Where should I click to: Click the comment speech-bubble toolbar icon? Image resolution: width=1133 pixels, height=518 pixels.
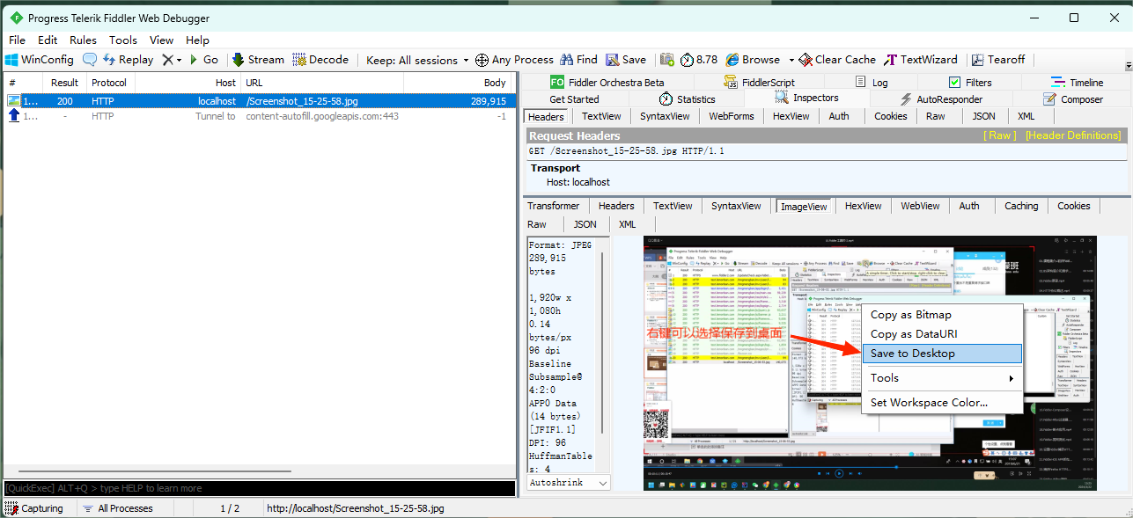90,60
